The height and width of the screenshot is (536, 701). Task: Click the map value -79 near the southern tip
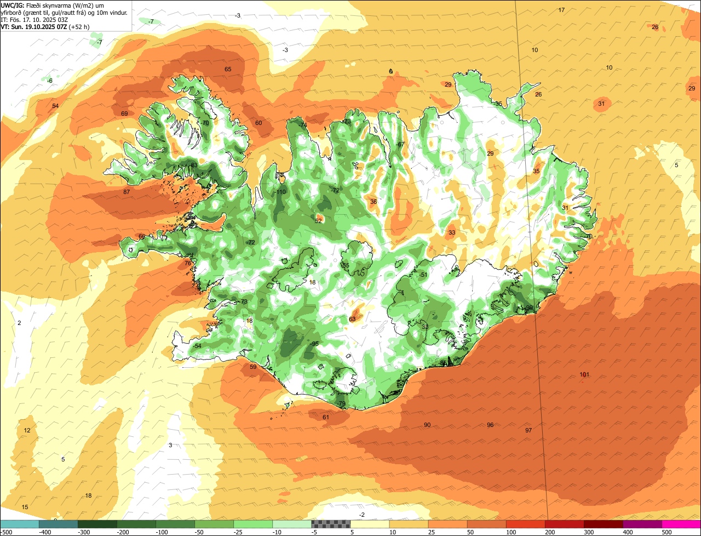pyautogui.click(x=341, y=404)
